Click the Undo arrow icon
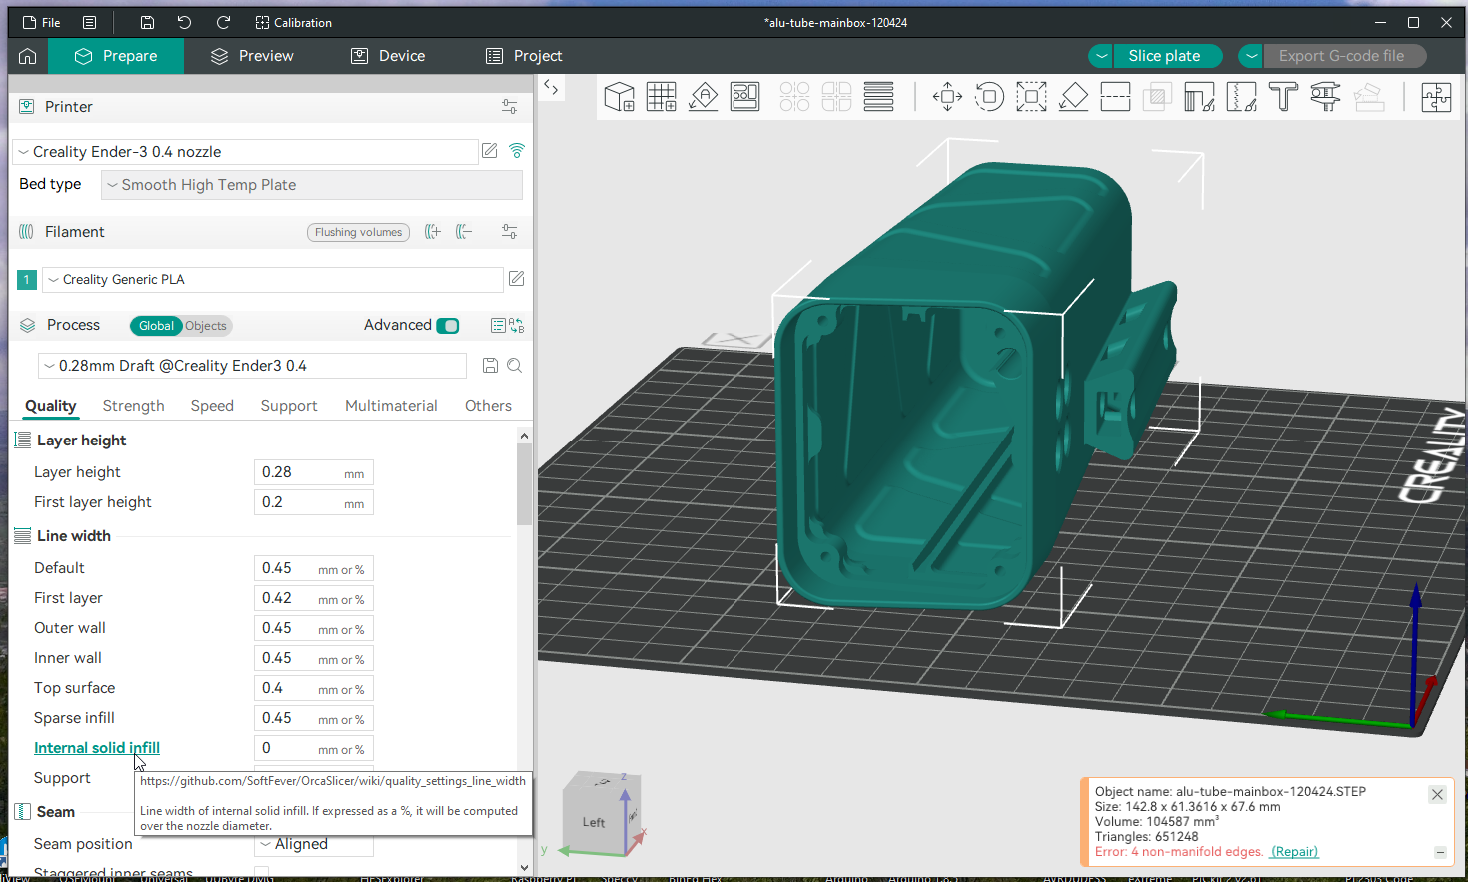This screenshot has height=882, width=1468. click(184, 22)
